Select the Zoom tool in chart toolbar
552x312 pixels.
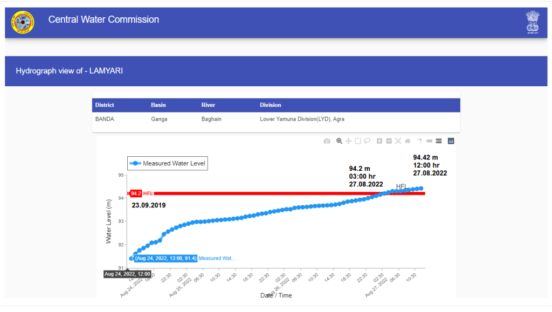click(x=339, y=141)
